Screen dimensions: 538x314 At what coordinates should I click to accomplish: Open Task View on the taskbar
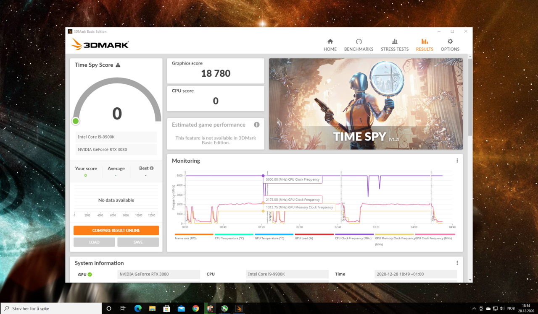tap(123, 308)
